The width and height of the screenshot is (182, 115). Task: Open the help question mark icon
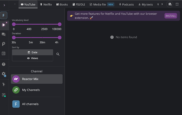pyautogui.click(x=4, y=64)
